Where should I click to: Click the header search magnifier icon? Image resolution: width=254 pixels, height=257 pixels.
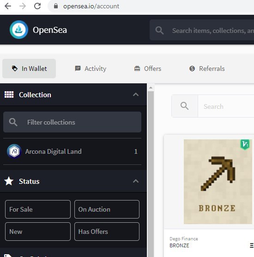[x=159, y=30]
